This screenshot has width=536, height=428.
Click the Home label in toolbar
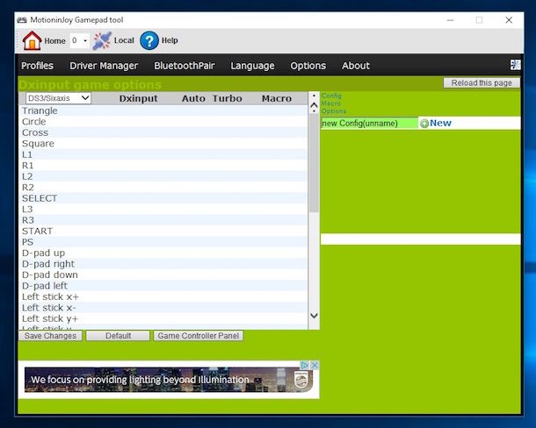pyautogui.click(x=54, y=41)
